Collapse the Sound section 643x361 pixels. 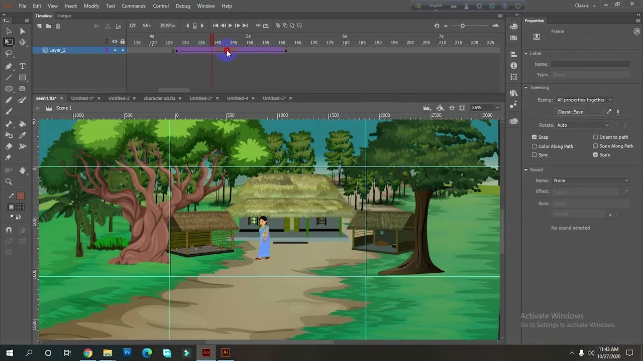[x=526, y=170]
